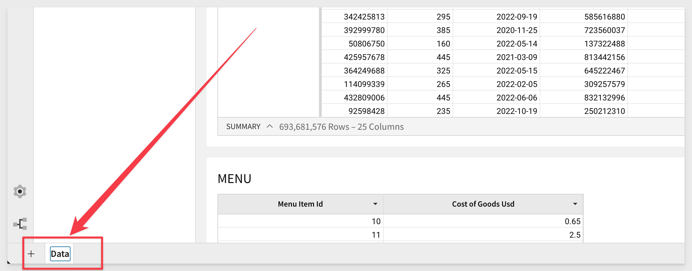Open Cost of Goods Usd dropdown arrow
The height and width of the screenshot is (271, 692).
tap(575, 204)
